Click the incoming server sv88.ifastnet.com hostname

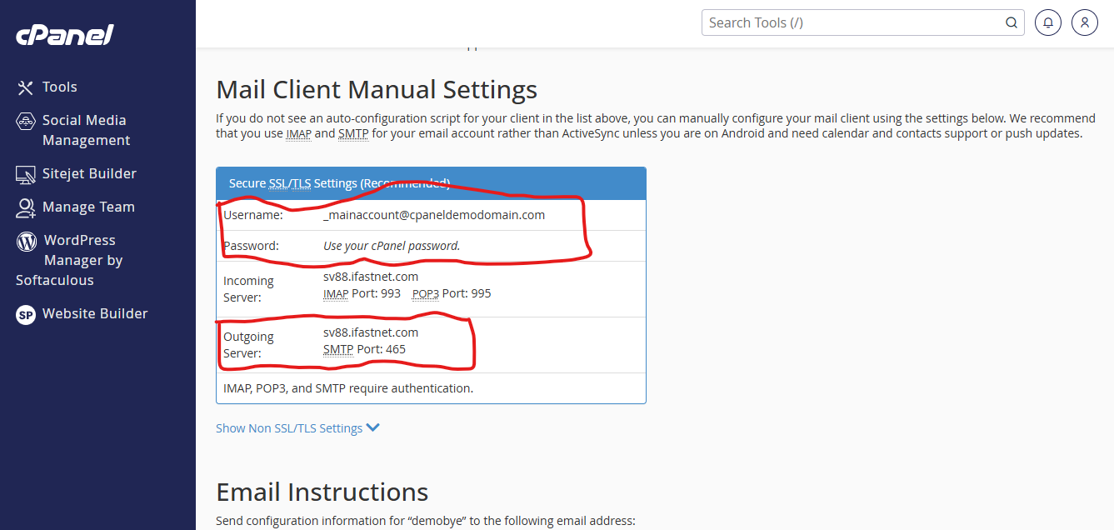click(371, 277)
